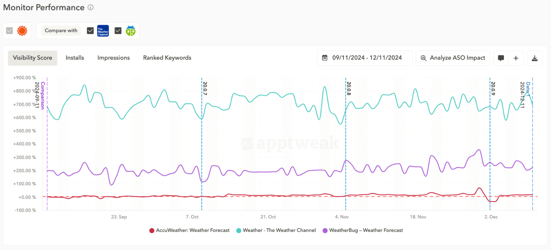Open the Impressions tab
The height and width of the screenshot is (250, 551).
pyautogui.click(x=114, y=58)
